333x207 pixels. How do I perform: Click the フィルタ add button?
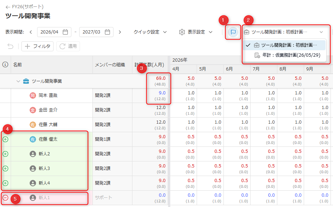(37, 46)
